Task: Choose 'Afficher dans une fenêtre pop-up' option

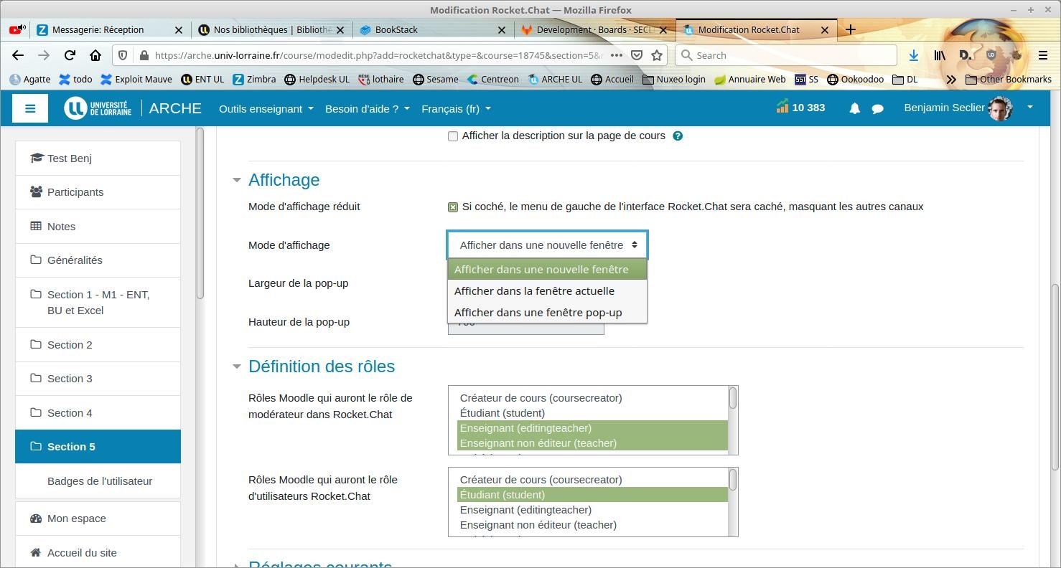Action: 538,313
